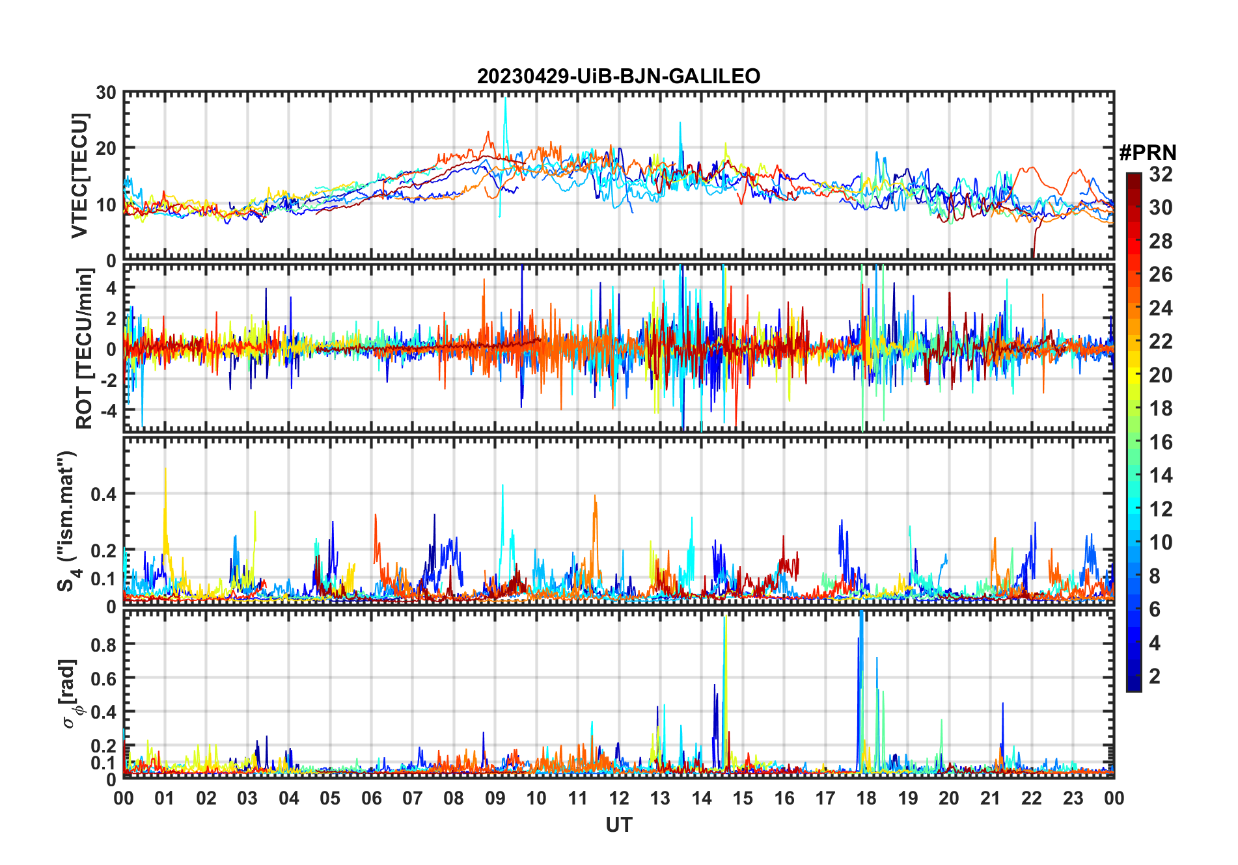Click the sigma phi [rad] y-axis label

pyautogui.click(x=70, y=694)
